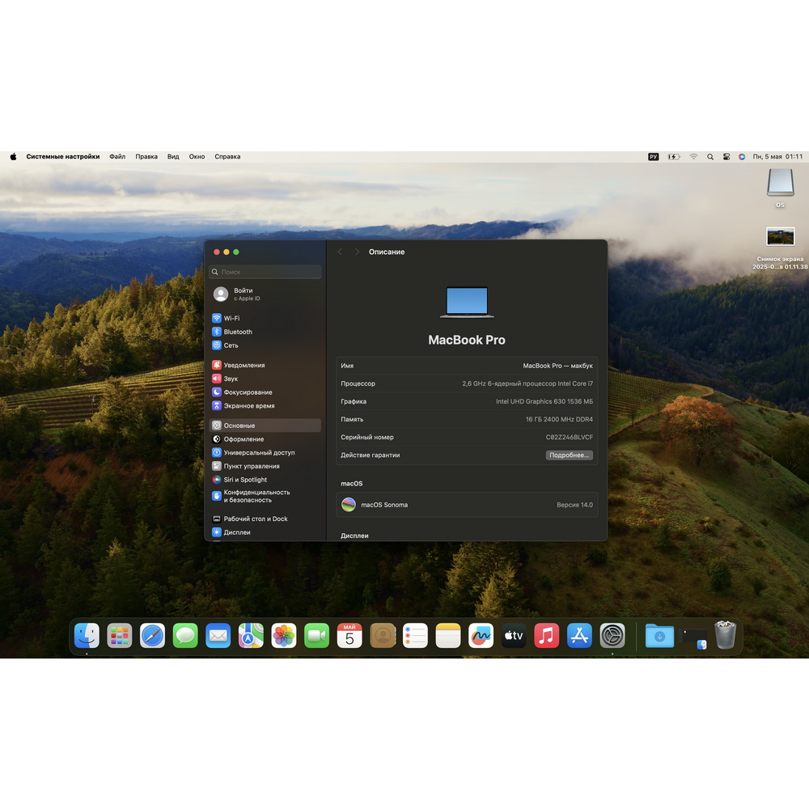Open Siri и Spotlight settings

(265, 479)
